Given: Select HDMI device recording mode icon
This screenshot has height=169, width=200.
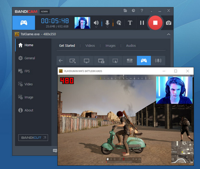Looking at the screenshot, I should [x=130, y=60].
